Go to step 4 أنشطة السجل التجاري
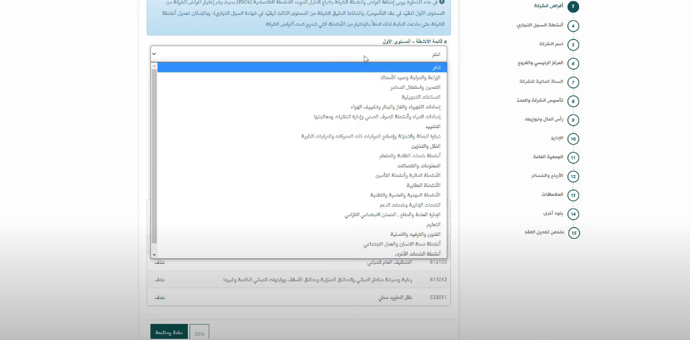 point(573,26)
